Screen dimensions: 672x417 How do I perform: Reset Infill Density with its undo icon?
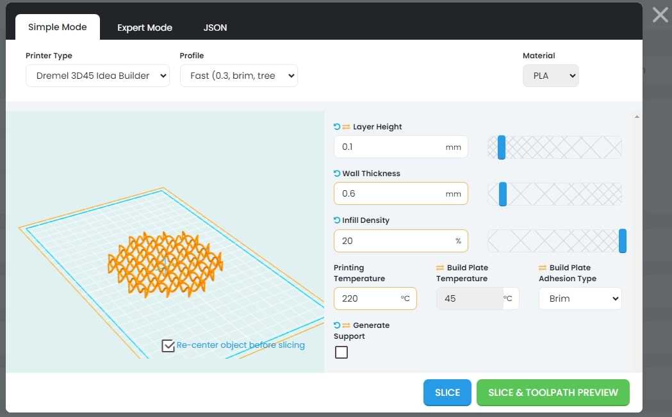(x=337, y=220)
